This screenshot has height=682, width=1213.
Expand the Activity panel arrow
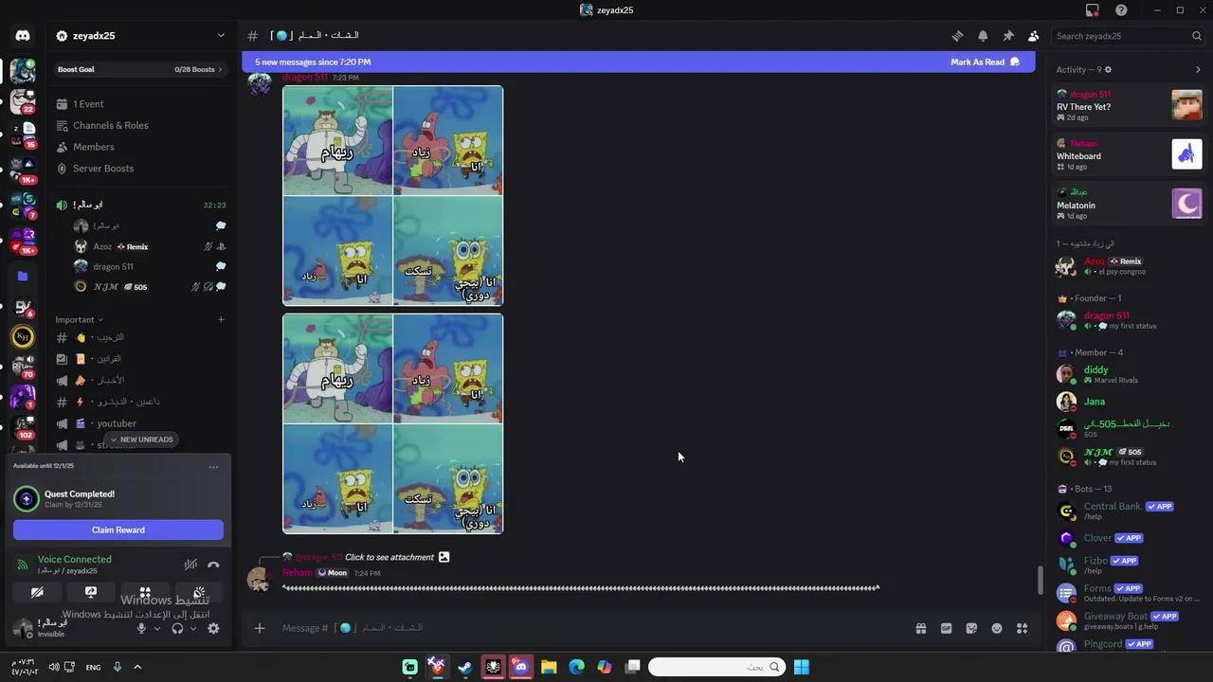click(1198, 70)
